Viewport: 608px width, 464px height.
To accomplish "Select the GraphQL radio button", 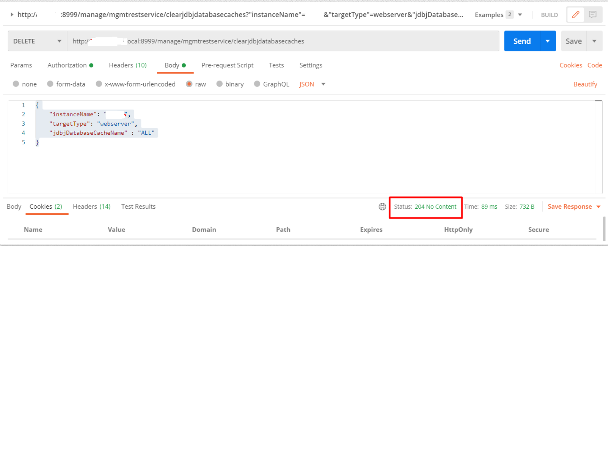I will (x=257, y=84).
